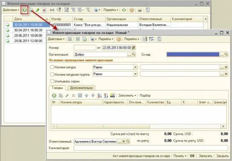Click the help question mark icon in list window
The width and height of the screenshot is (232, 161).
coord(132,10)
